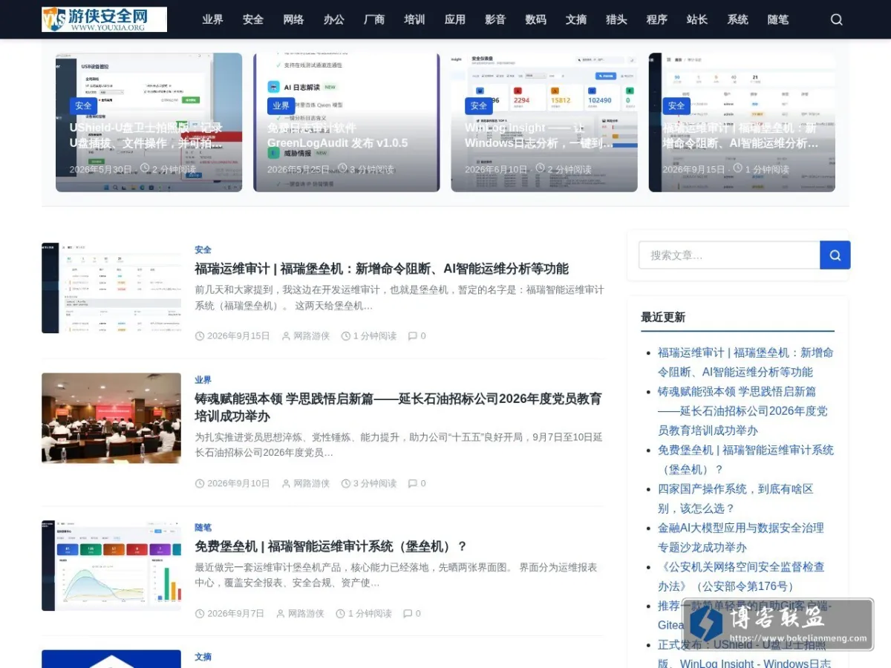Screen dimensions: 891x668
Task: Click 1 分钟阅读 reading time on 免费堡垒机 article
Action: click(x=369, y=614)
